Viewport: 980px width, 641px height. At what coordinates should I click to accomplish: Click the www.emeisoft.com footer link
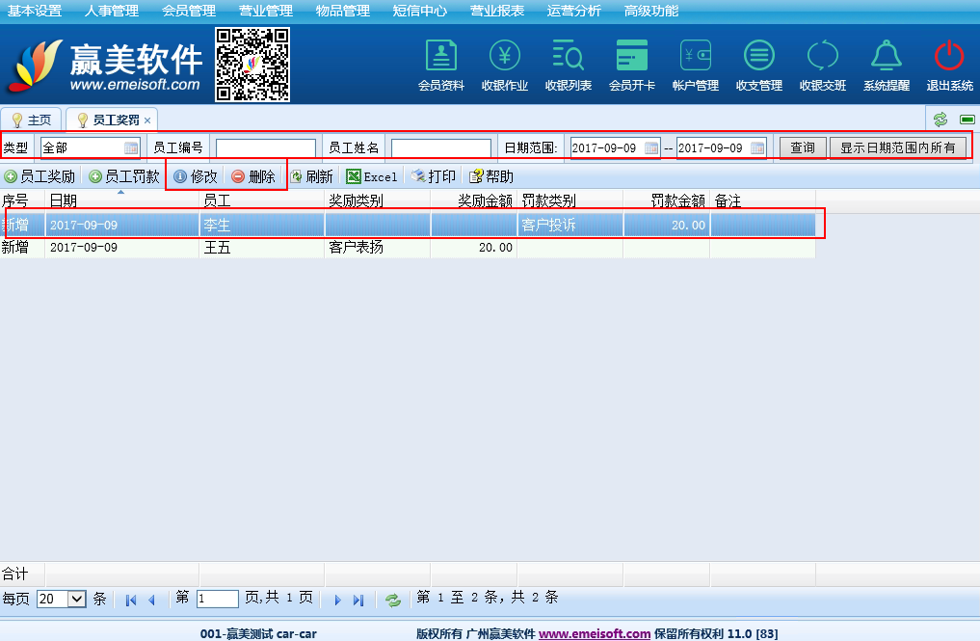594,633
